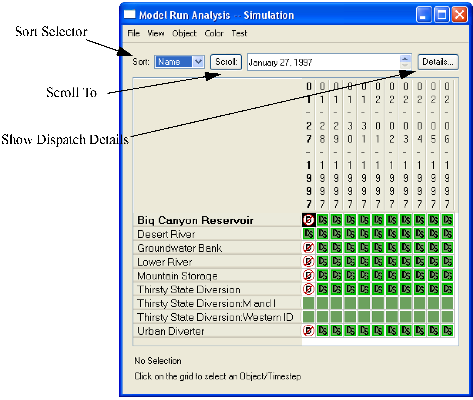Screen dimensions: 473x400
Task: Click Groundwater Bank no-dispatch icon
Action: pos(308,248)
